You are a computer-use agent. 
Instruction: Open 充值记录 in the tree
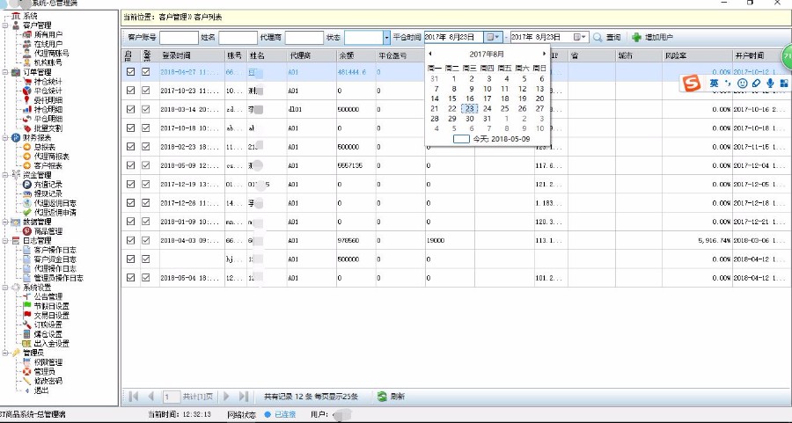(48, 185)
